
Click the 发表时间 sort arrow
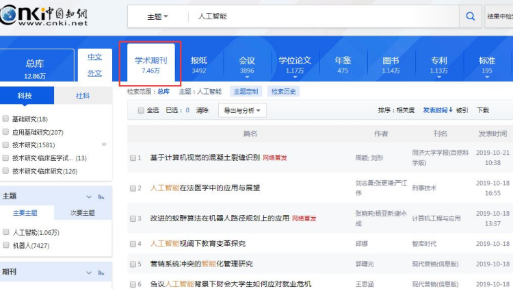point(451,110)
